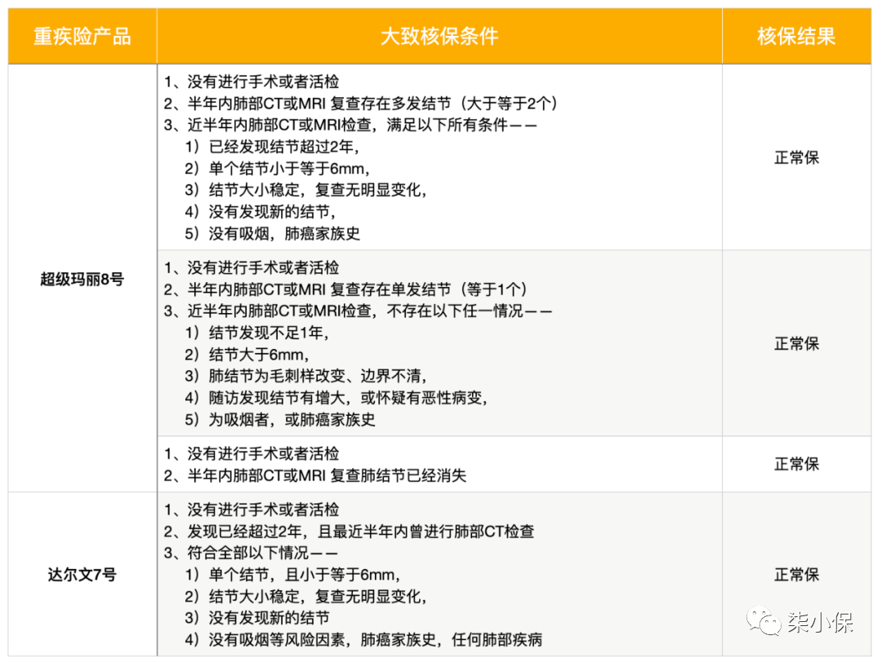Click the line '1）结节发现不足1年'
882x662 pixels.
point(257,333)
